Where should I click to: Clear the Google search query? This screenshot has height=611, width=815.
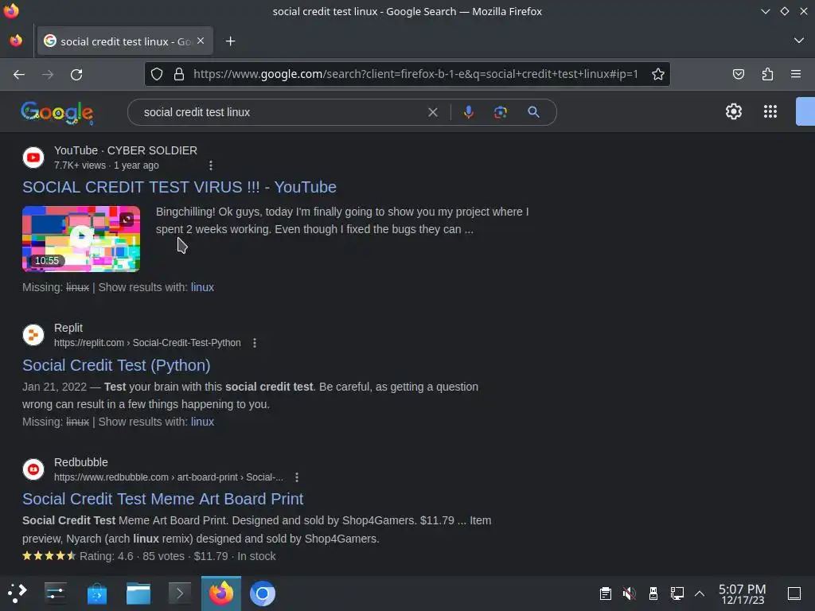coord(432,112)
